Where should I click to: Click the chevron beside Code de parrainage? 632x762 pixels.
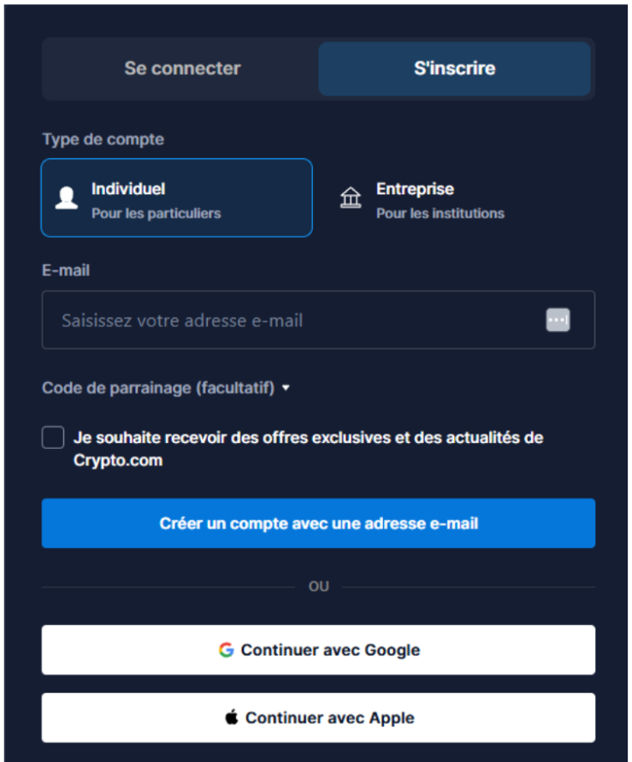click(286, 387)
